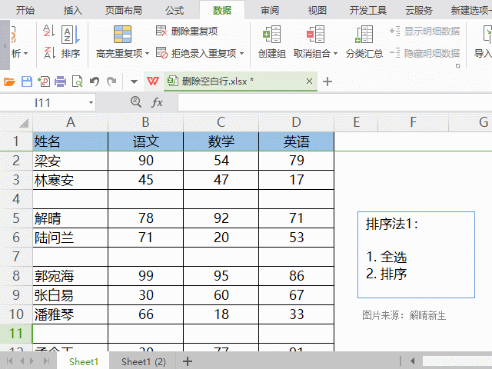
Task: Click the cell with 林寒安
Action: (71, 180)
